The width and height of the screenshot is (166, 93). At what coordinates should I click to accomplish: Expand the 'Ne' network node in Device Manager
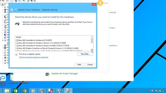[3, 37]
